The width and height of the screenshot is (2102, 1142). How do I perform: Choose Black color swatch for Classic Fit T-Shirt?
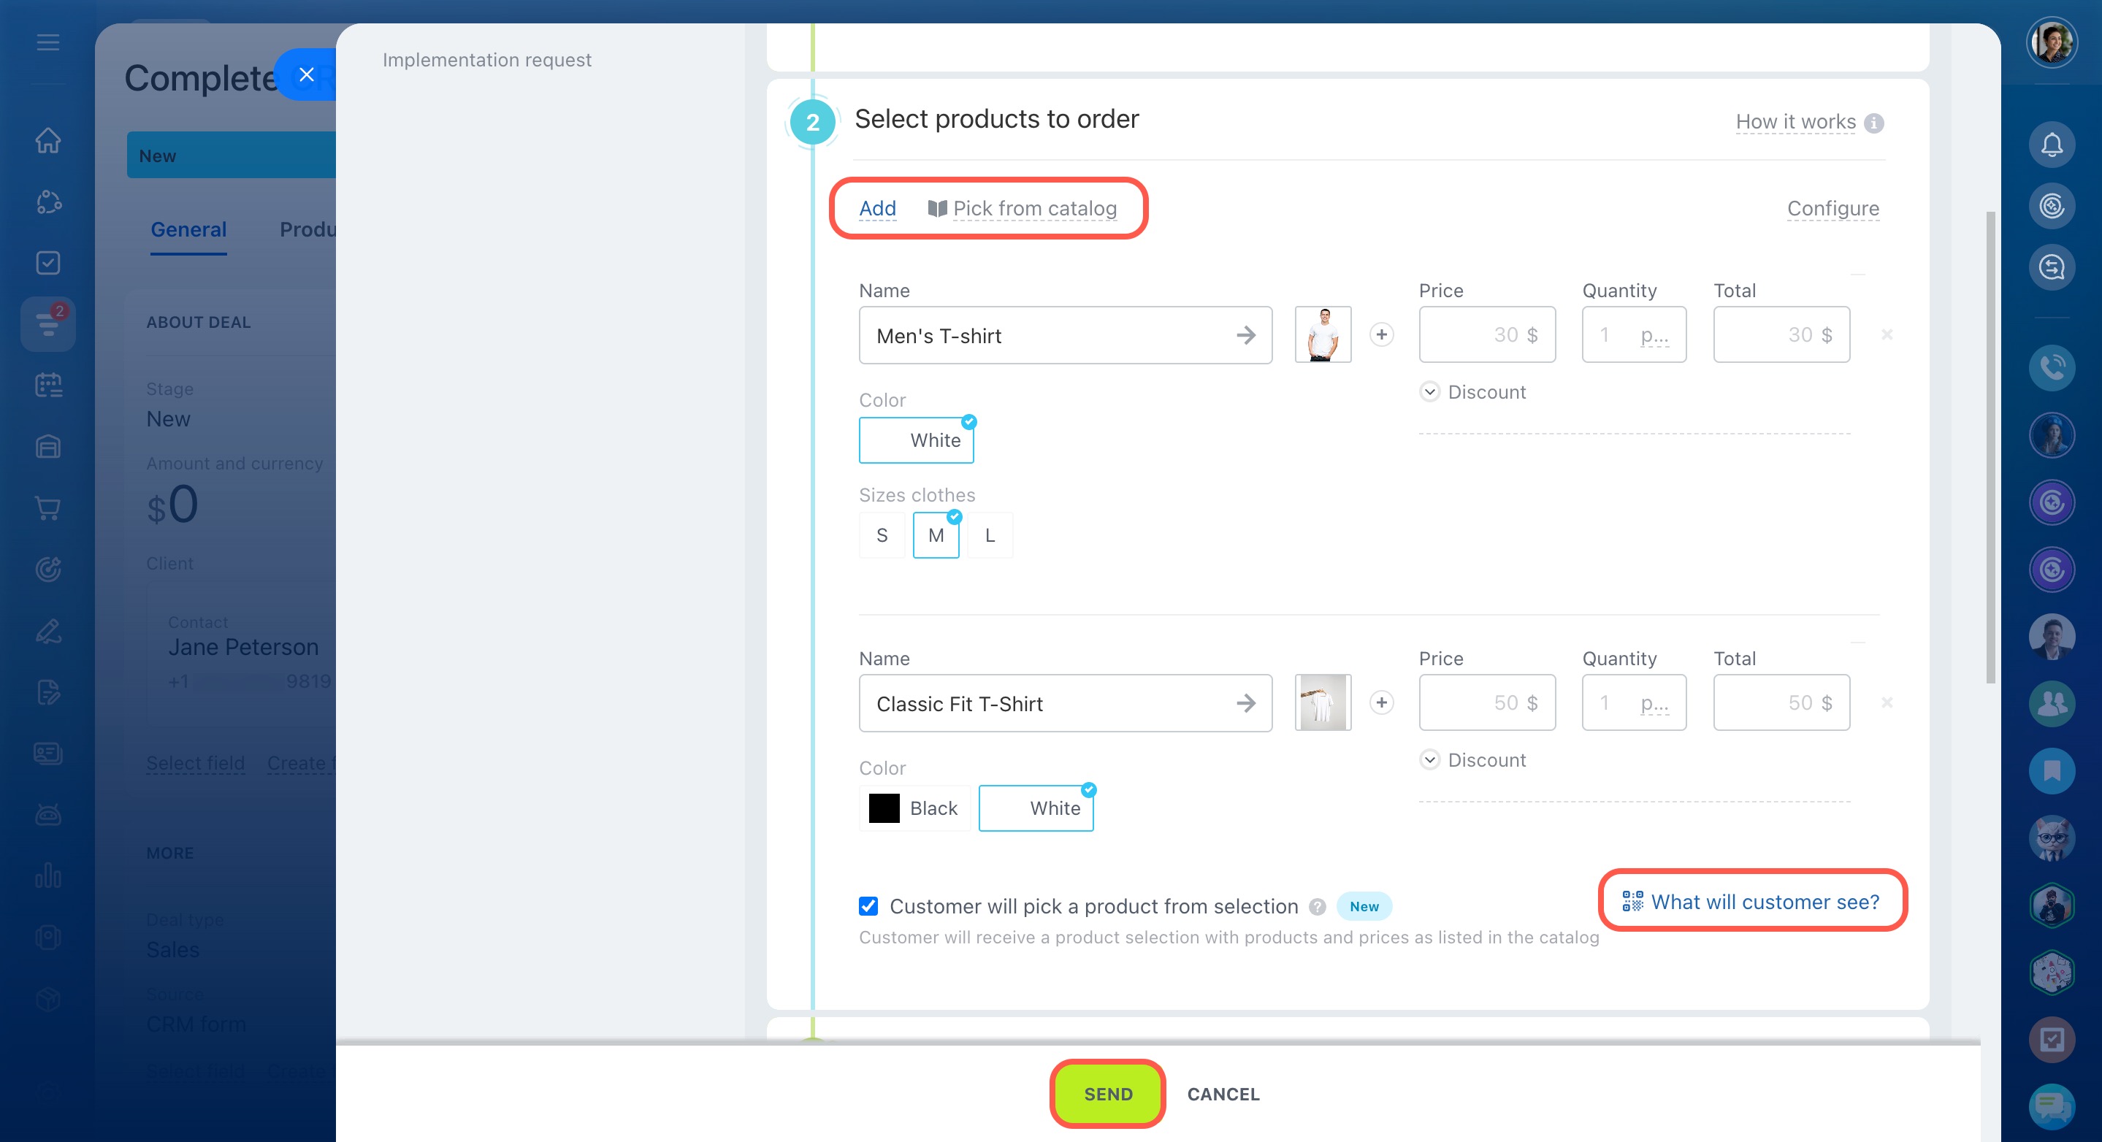click(x=914, y=808)
